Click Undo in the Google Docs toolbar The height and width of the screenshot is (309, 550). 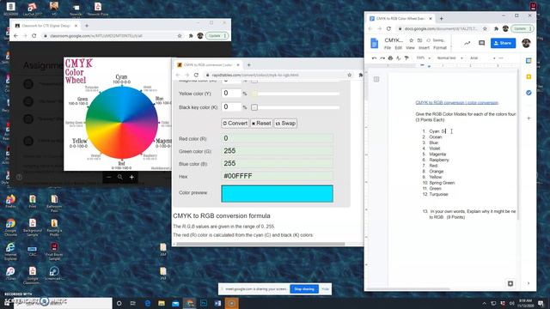tap(375, 58)
